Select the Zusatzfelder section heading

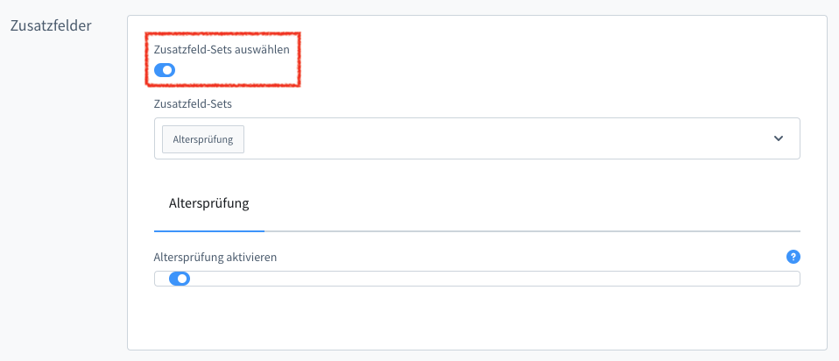click(x=51, y=25)
